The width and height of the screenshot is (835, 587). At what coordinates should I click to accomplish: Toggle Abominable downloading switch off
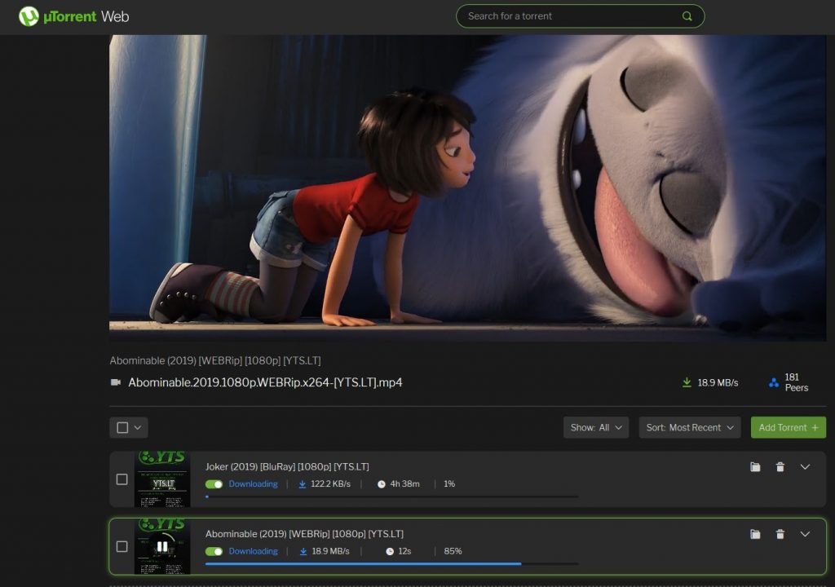(x=214, y=551)
